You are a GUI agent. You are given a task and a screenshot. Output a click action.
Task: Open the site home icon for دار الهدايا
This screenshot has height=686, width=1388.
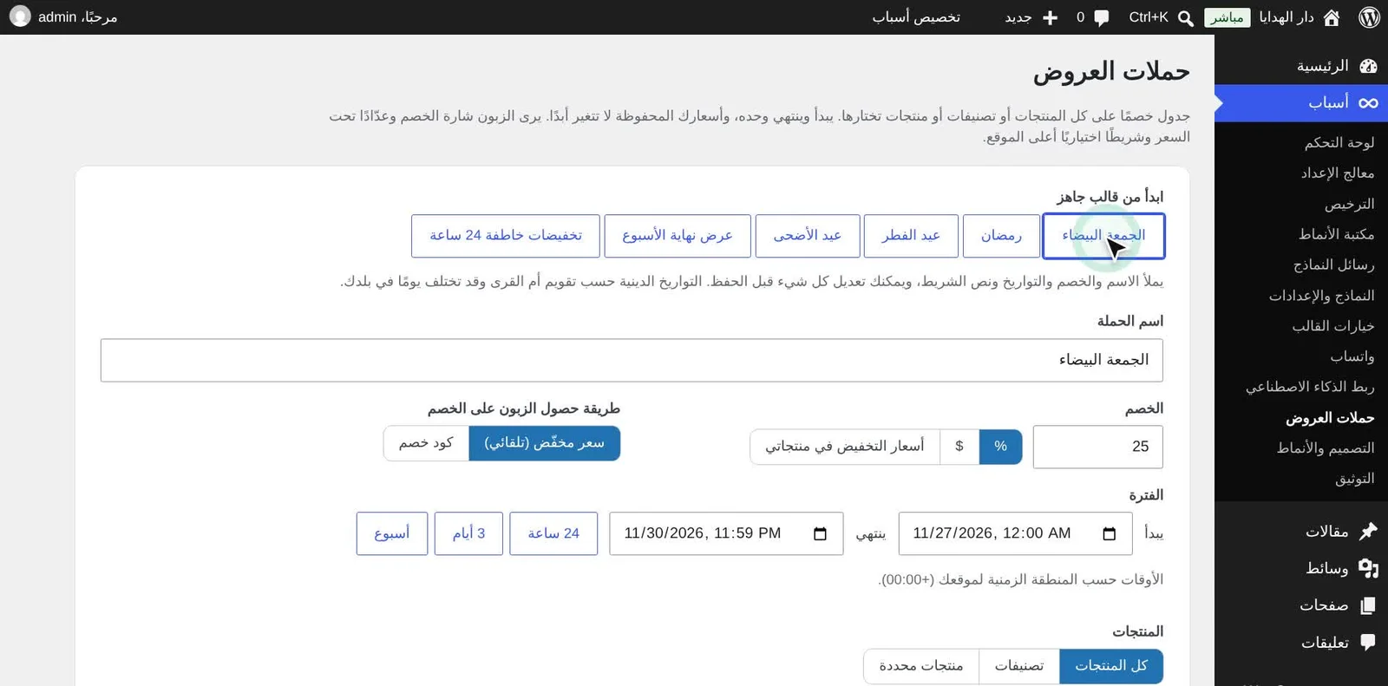1332,17
